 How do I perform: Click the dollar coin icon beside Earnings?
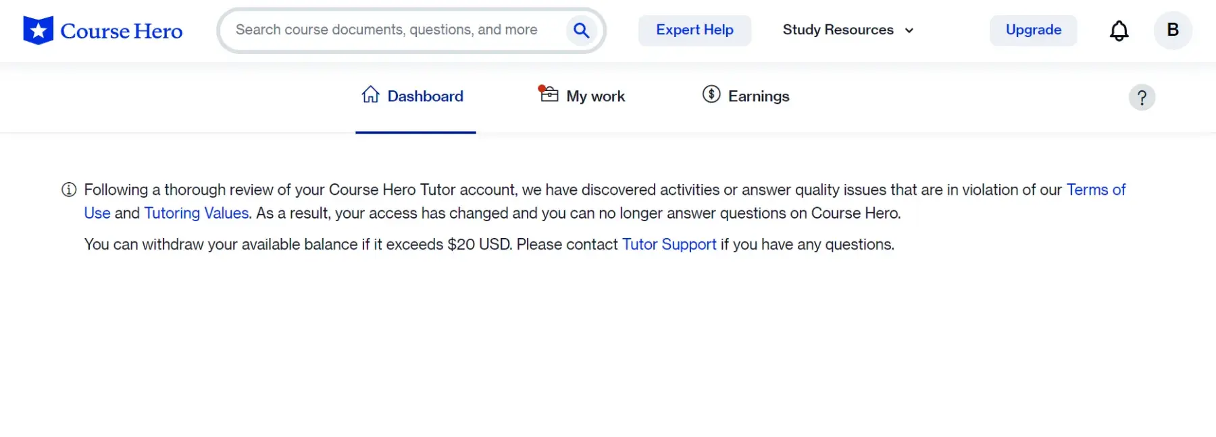click(711, 94)
